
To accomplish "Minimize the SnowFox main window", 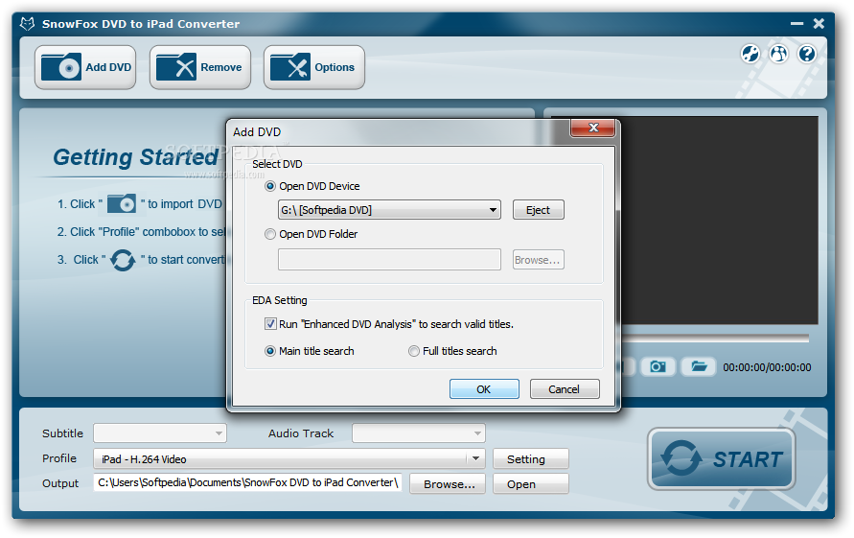I will pyautogui.click(x=797, y=23).
